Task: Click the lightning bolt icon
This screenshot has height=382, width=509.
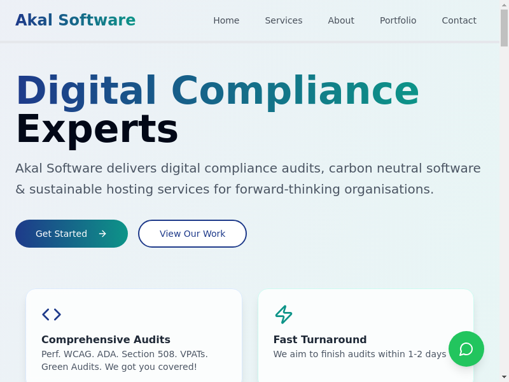Action: pyautogui.click(x=283, y=315)
